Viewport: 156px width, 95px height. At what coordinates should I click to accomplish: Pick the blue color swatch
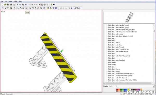(x=125, y=90)
